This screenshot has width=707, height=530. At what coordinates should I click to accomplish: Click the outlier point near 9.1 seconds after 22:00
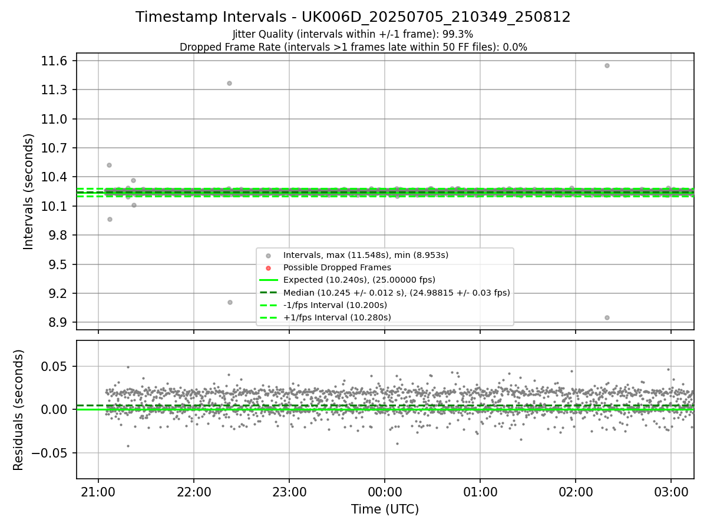(230, 302)
